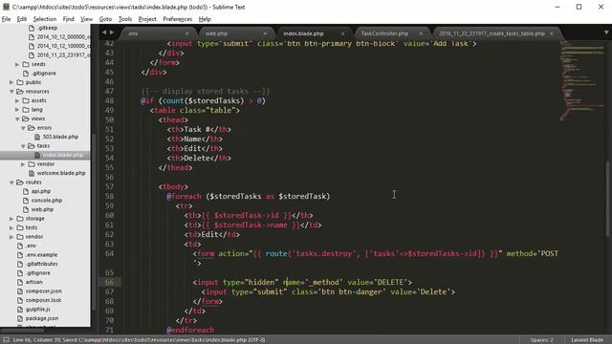This screenshot has height=344, width=612.
Task: Change syntax via Laravel Blade selector
Action: pos(587,340)
